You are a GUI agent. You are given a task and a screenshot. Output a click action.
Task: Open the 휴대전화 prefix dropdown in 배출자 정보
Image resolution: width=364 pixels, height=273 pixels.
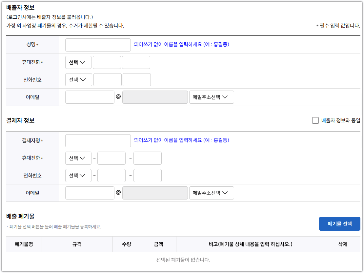pos(78,62)
